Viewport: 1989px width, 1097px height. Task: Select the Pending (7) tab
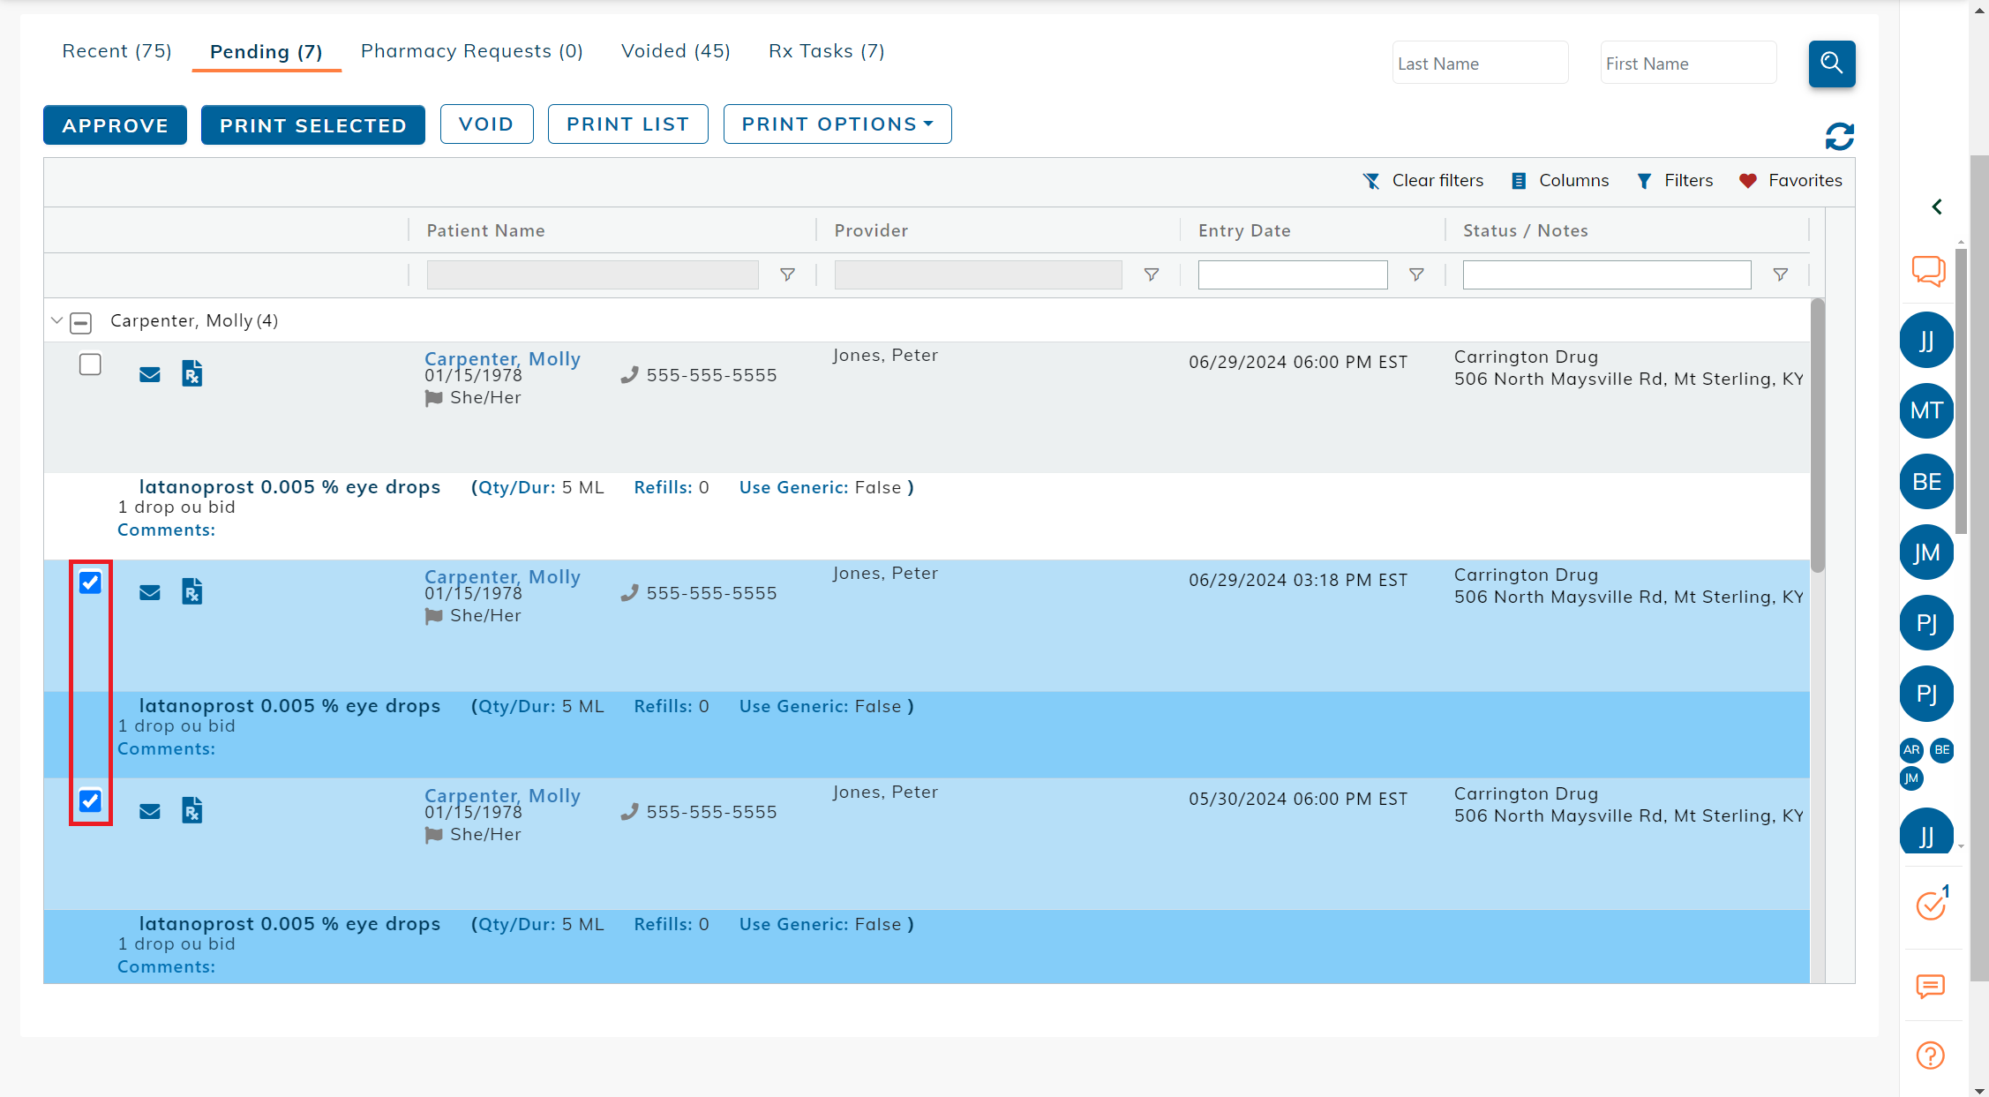click(266, 51)
